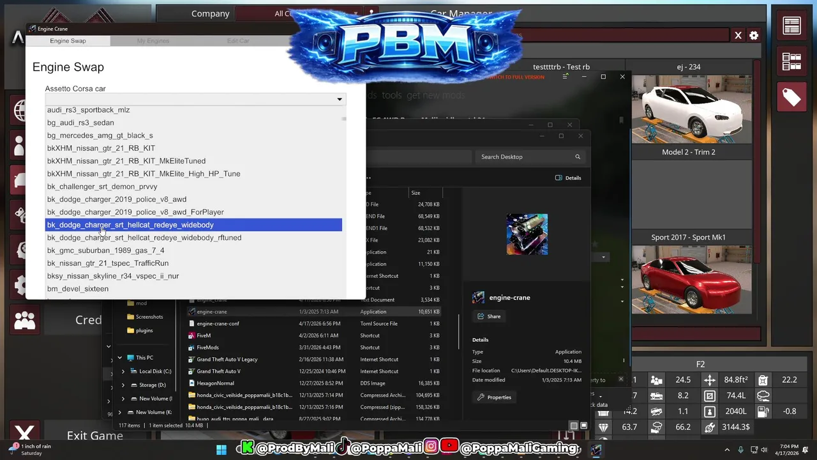
Task: Collapse This PC tree node
Action: (119, 358)
